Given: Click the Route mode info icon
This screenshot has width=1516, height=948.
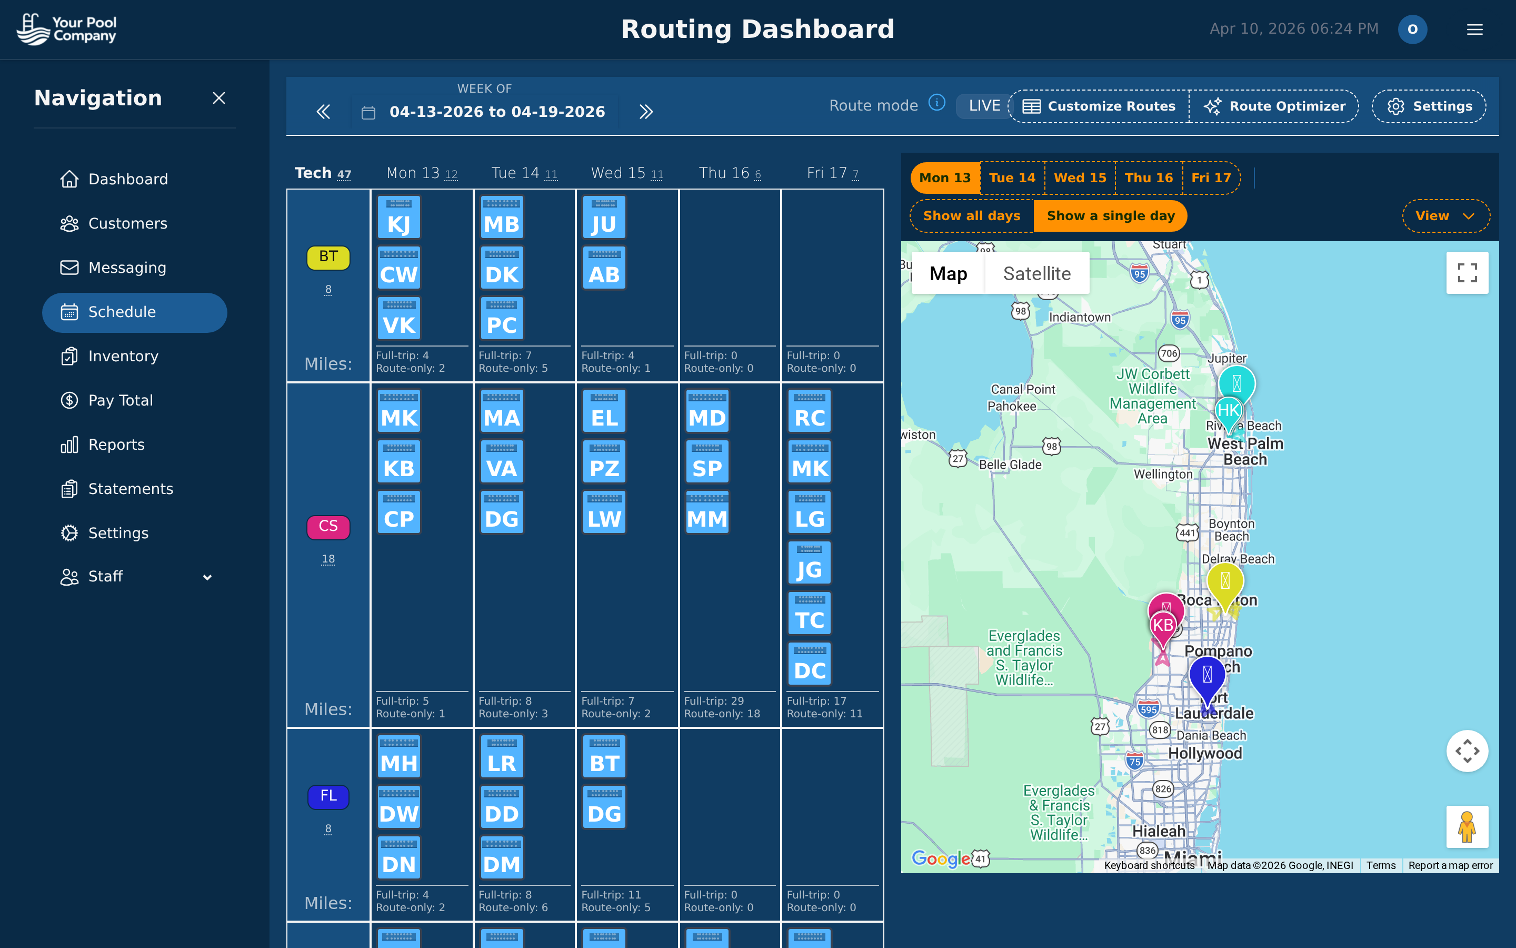Looking at the screenshot, I should 936,103.
